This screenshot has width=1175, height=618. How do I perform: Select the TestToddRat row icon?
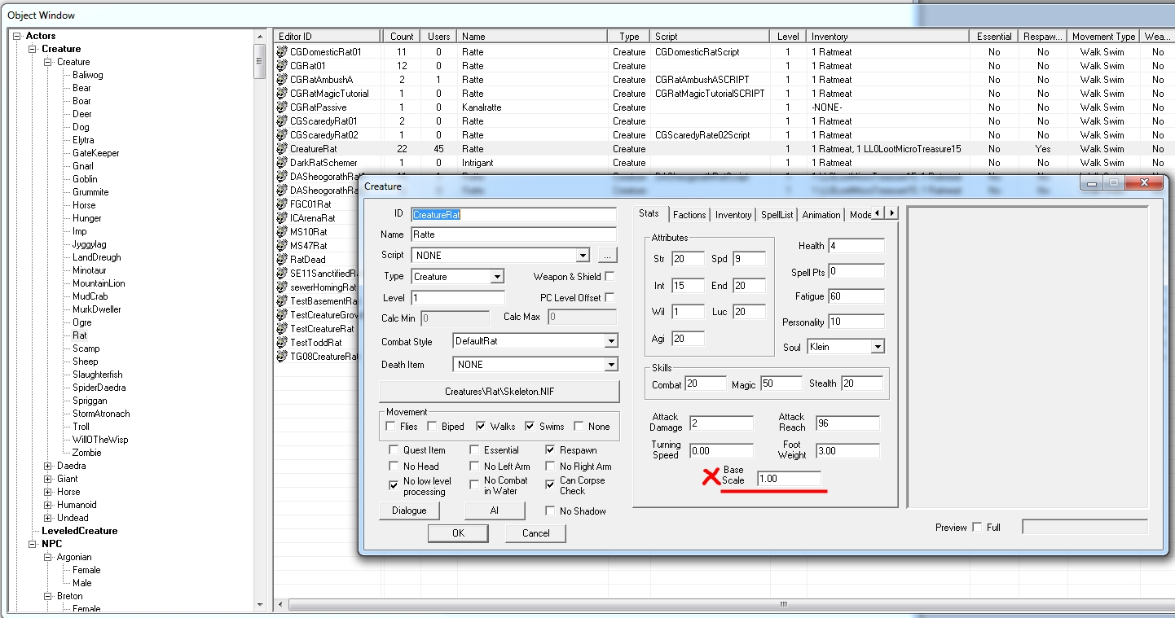pyautogui.click(x=283, y=343)
